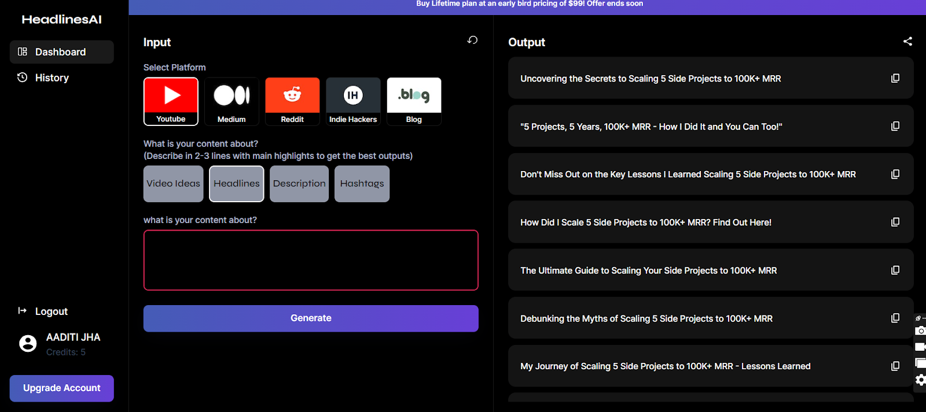Click "Uncovering the Secrets to Scaling" headline text
The image size is (926, 412).
coord(651,79)
